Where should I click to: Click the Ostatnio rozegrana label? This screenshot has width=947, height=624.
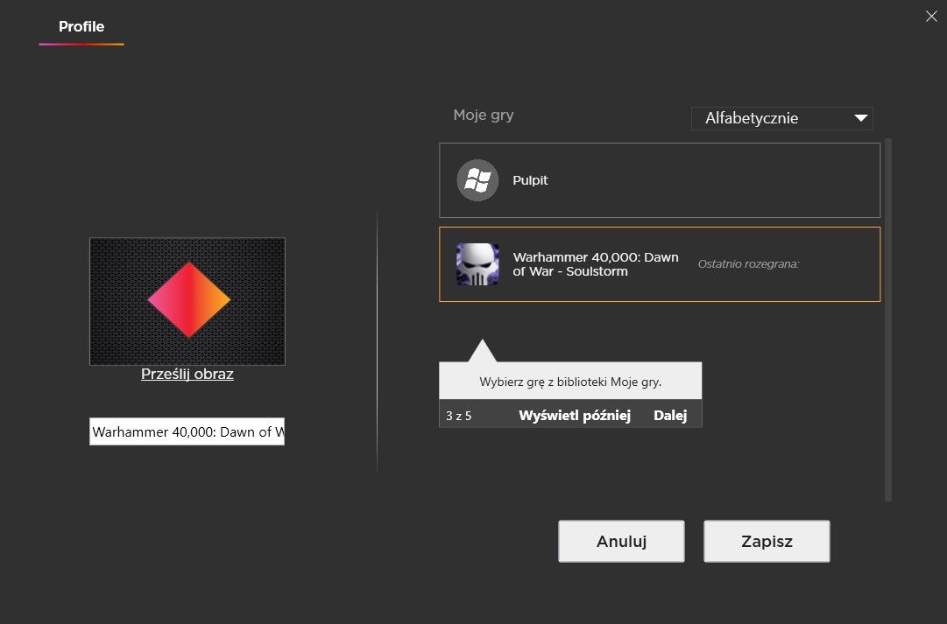(748, 263)
